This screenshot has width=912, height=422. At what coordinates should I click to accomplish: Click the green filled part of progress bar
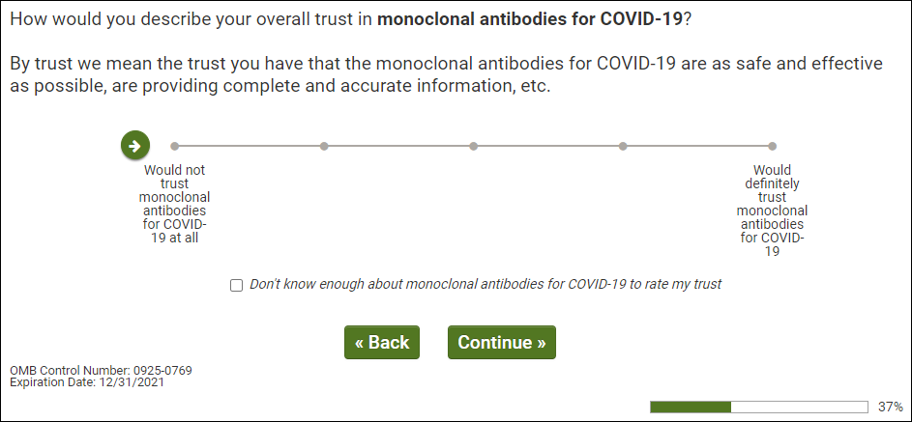[x=691, y=407]
